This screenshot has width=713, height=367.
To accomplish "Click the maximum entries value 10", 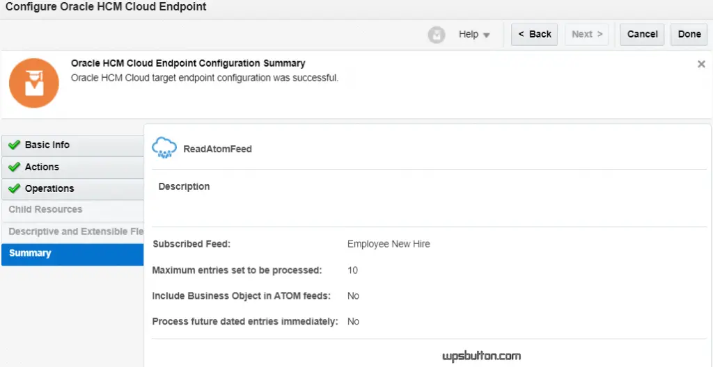I will tap(352, 270).
